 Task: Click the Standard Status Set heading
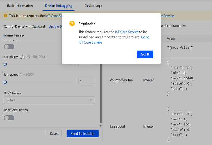click(x=173, y=26)
